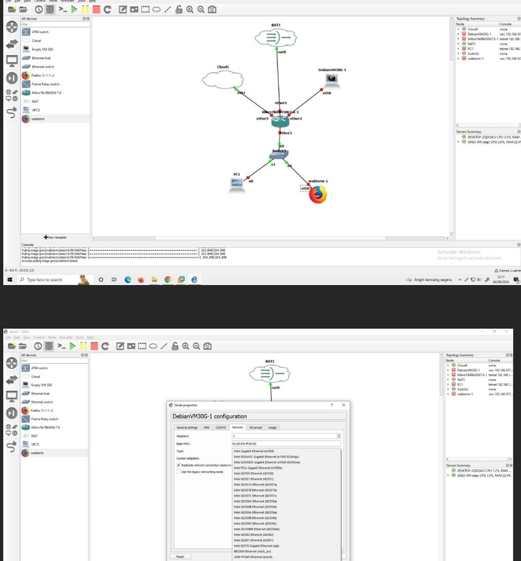The height and width of the screenshot is (561, 521).
Task: Open Annotate menu in lower GNS3 window
Action: pyautogui.click(x=66, y=337)
